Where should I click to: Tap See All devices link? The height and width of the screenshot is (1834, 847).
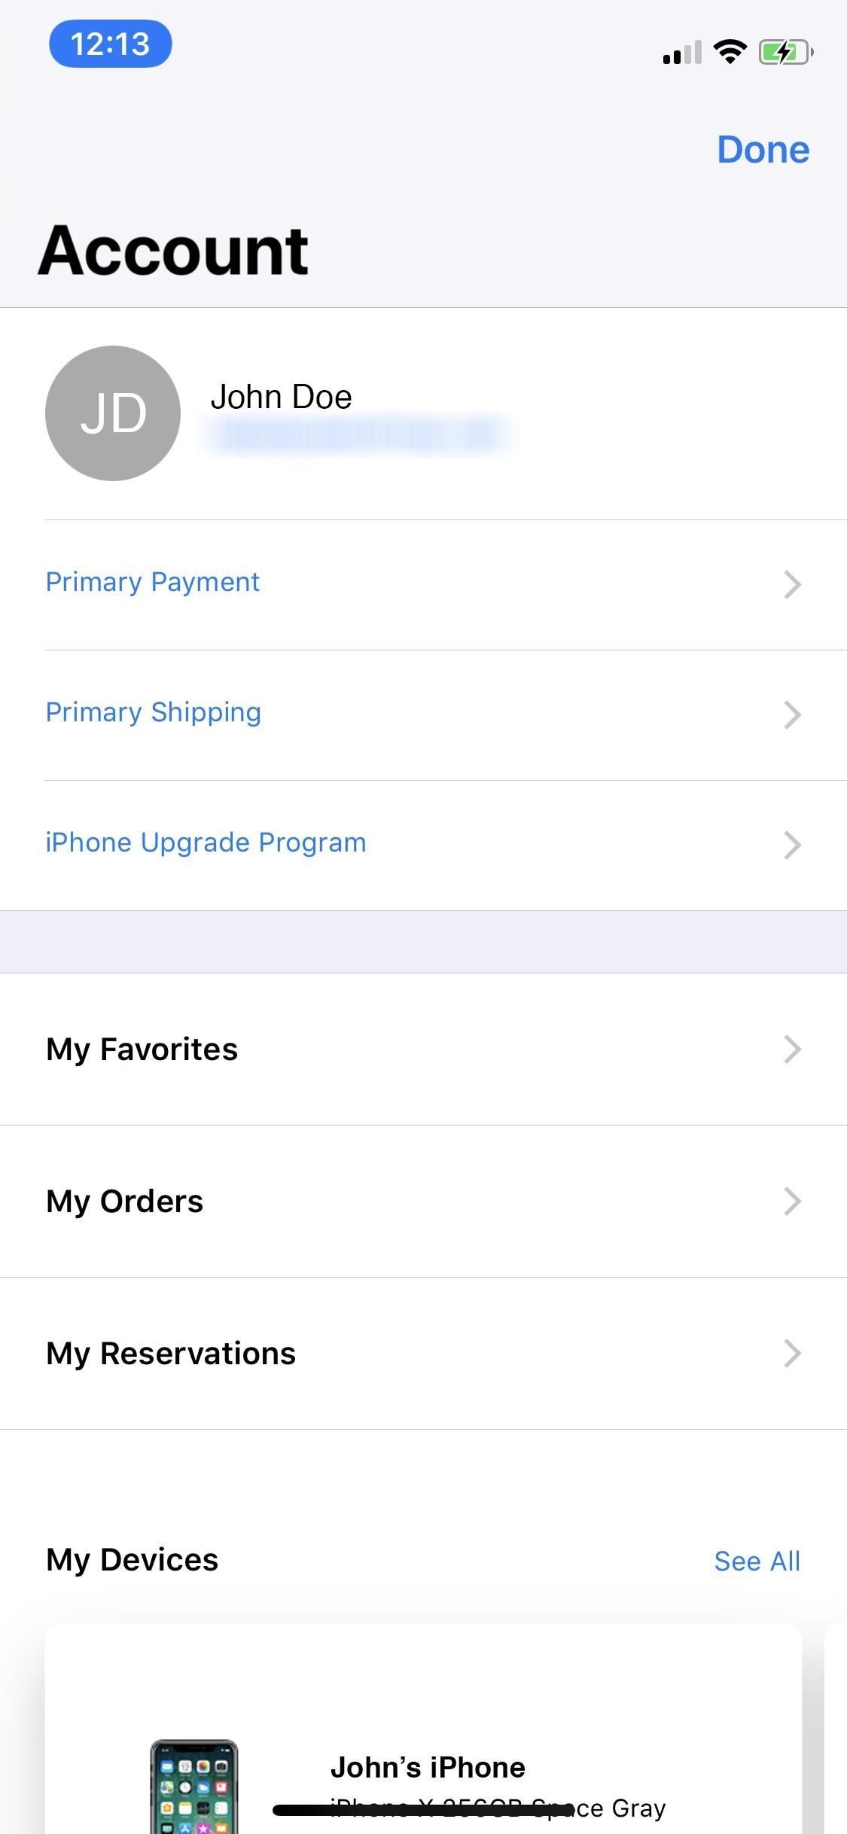(x=757, y=1561)
